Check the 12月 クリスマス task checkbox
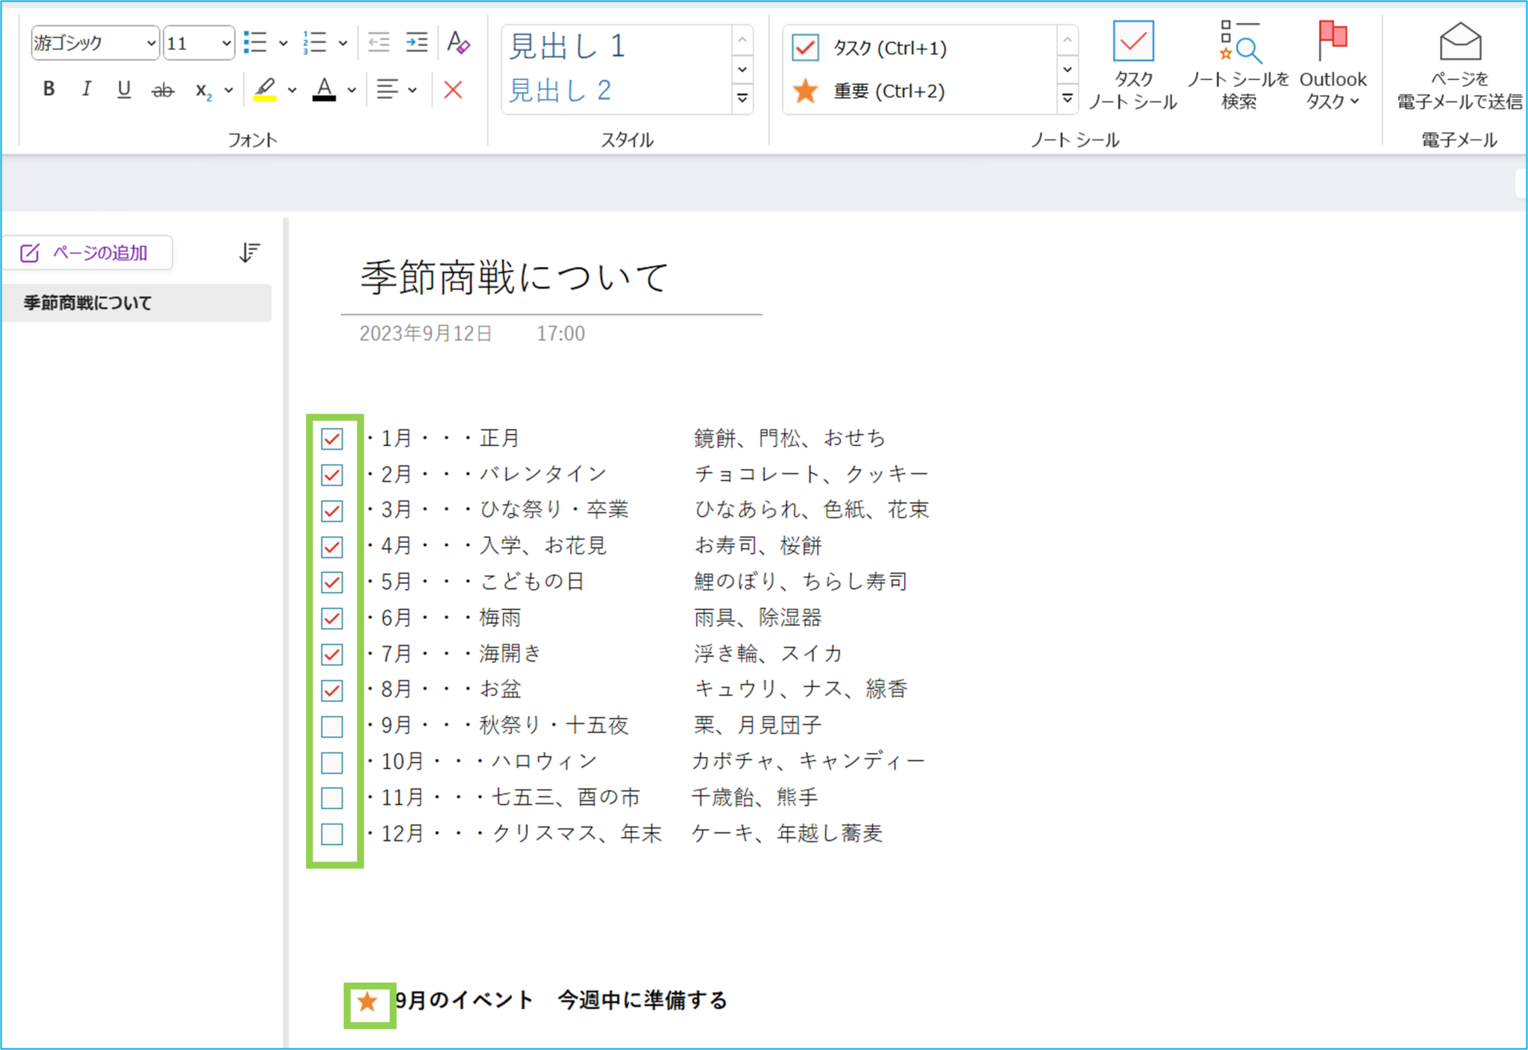Viewport: 1528px width, 1050px height. tap(332, 834)
